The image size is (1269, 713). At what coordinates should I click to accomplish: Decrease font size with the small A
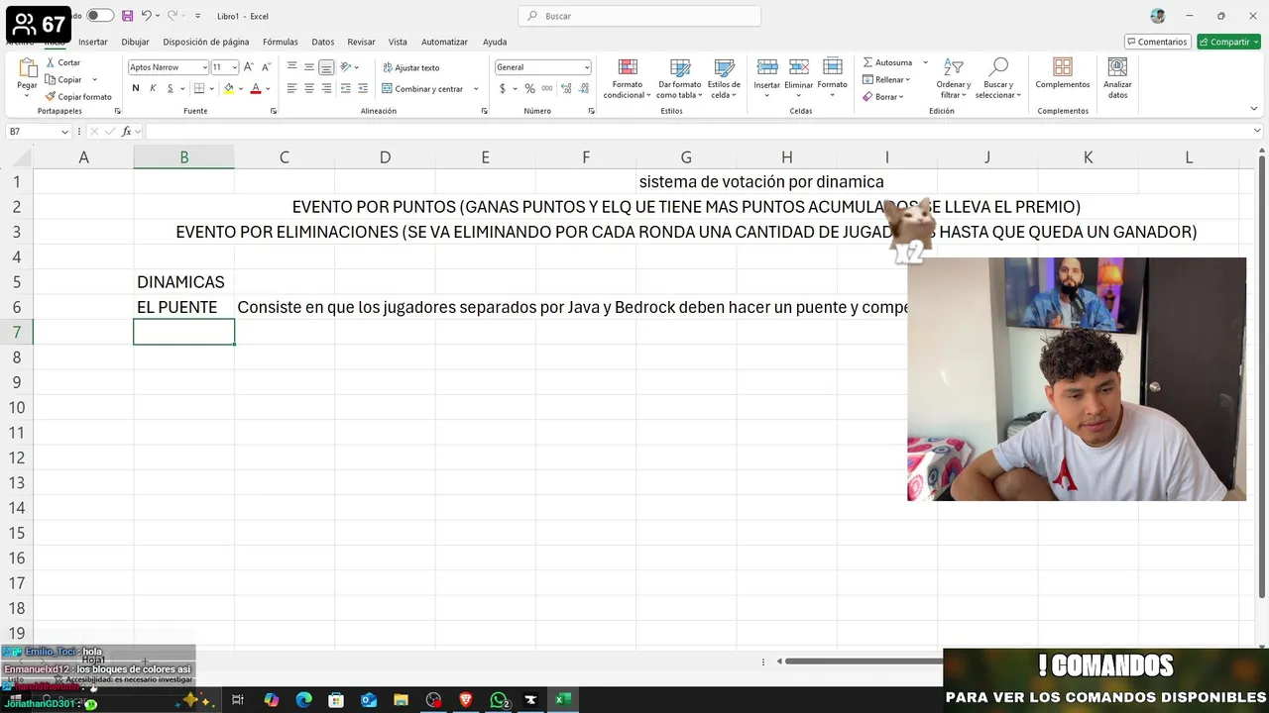pos(266,67)
